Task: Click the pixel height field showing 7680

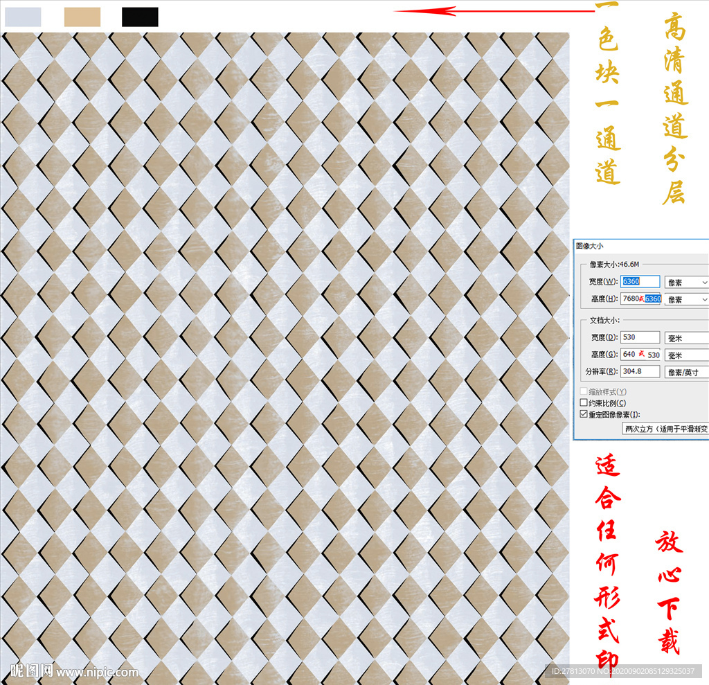Action: (640, 299)
